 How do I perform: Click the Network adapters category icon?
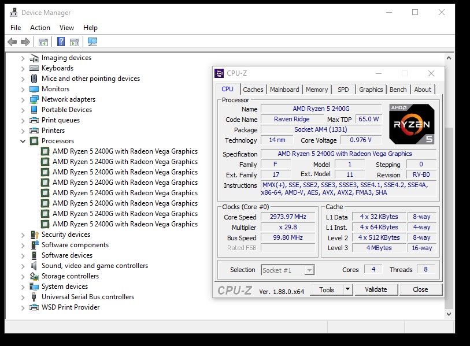tap(34, 99)
